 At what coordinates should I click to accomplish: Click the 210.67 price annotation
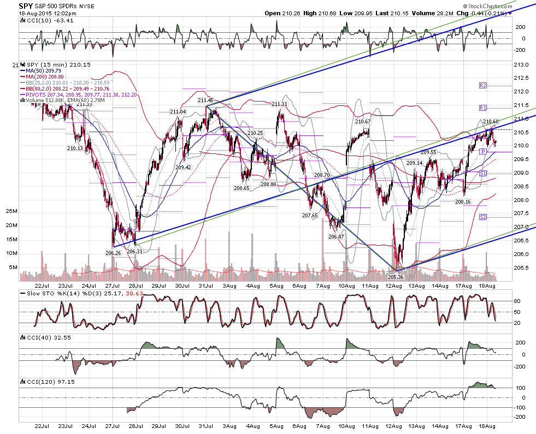363,122
